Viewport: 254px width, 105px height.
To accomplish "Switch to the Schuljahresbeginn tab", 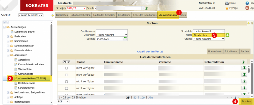I will (x=81, y=15).
